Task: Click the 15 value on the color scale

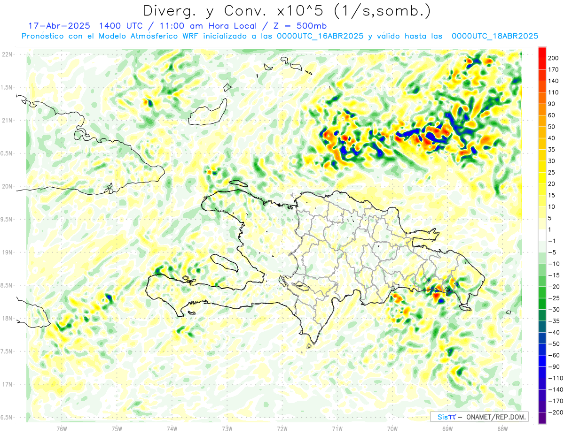Action: [551, 195]
